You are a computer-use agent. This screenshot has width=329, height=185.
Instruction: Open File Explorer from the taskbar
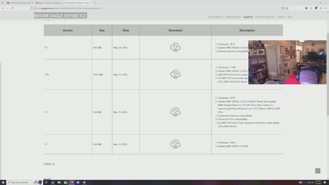[x=59, y=182]
